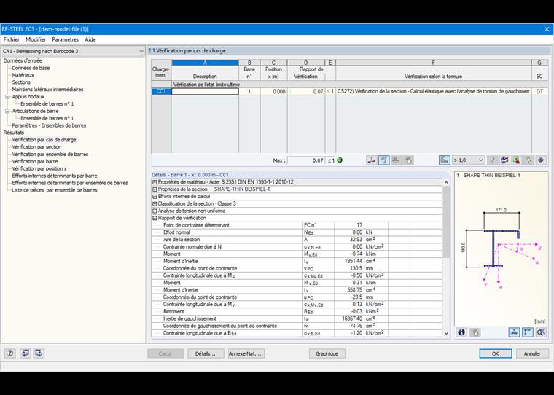Open the > 1,0 filter dropdown
Screen dimensions: 554x395
(x=468, y=160)
